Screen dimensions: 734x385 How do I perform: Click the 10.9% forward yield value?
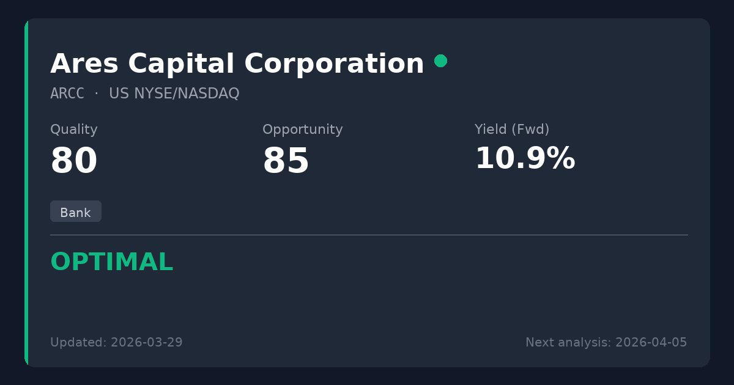(x=524, y=159)
